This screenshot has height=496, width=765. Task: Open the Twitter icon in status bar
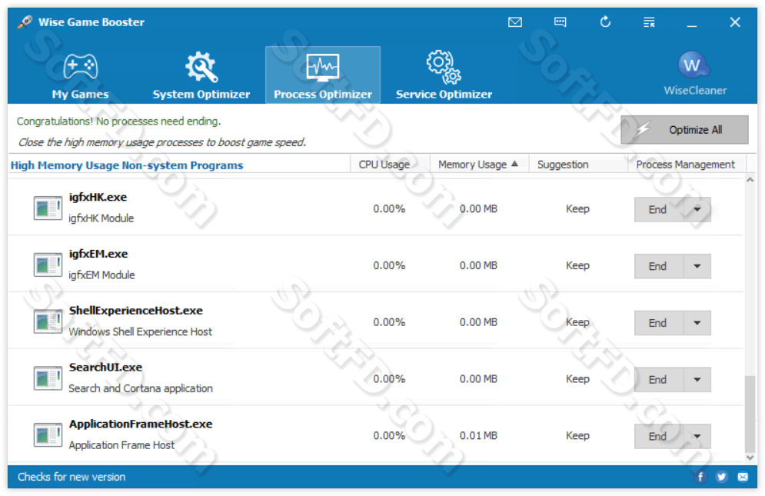[x=722, y=477]
